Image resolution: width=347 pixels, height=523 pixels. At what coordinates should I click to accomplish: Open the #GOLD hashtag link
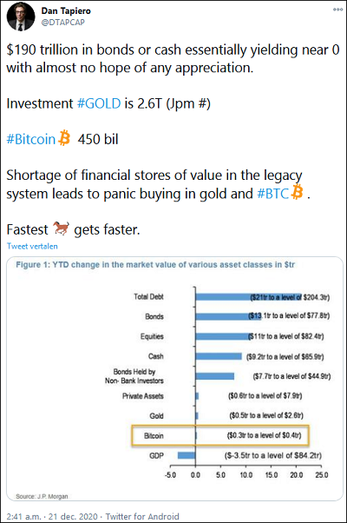coord(99,103)
